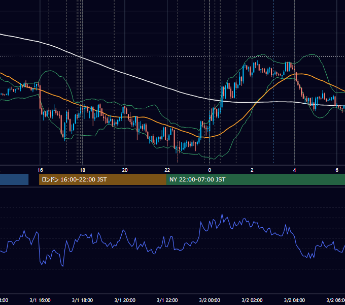Click the London 16:00-22:00 JST session bar
Viewport: 345px width, 305px height.
(x=102, y=179)
